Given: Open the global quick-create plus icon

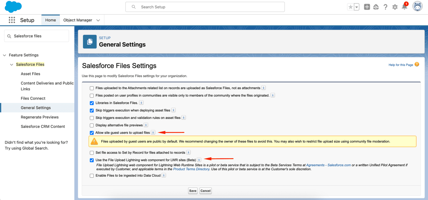Looking at the screenshot, I should pyautogui.click(x=367, y=7).
